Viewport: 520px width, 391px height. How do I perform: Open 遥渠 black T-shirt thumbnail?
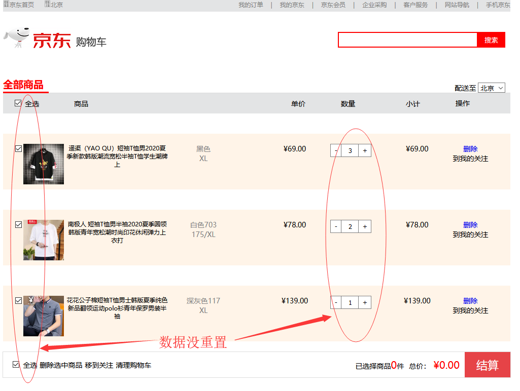pos(44,164)
